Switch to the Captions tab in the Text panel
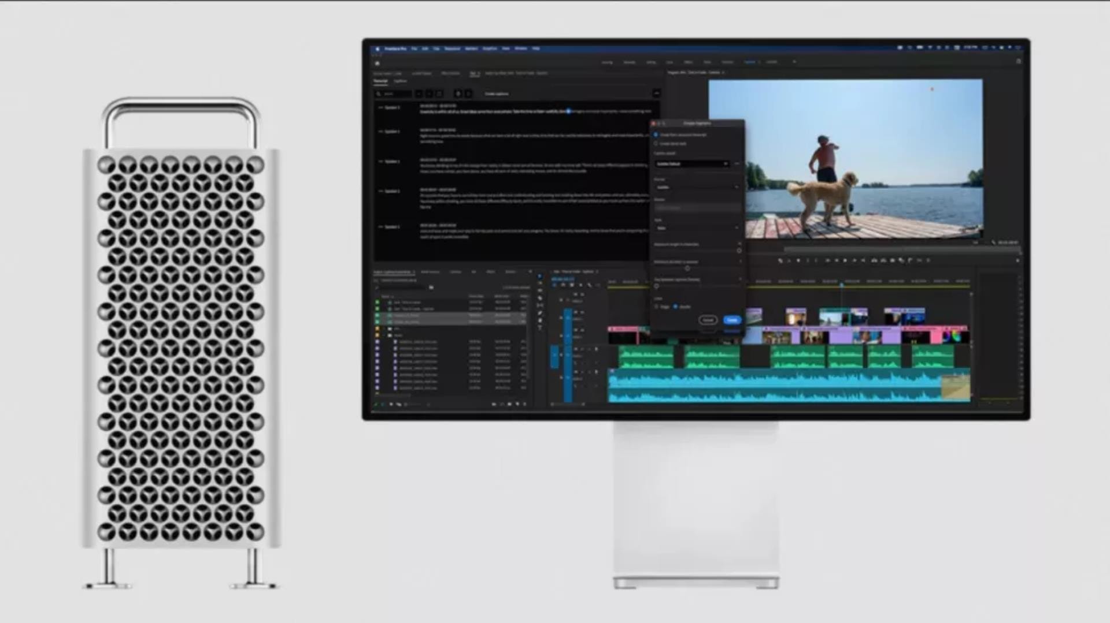The height and width of the screenshot is (623, 1110). click(x=401, y=81)
